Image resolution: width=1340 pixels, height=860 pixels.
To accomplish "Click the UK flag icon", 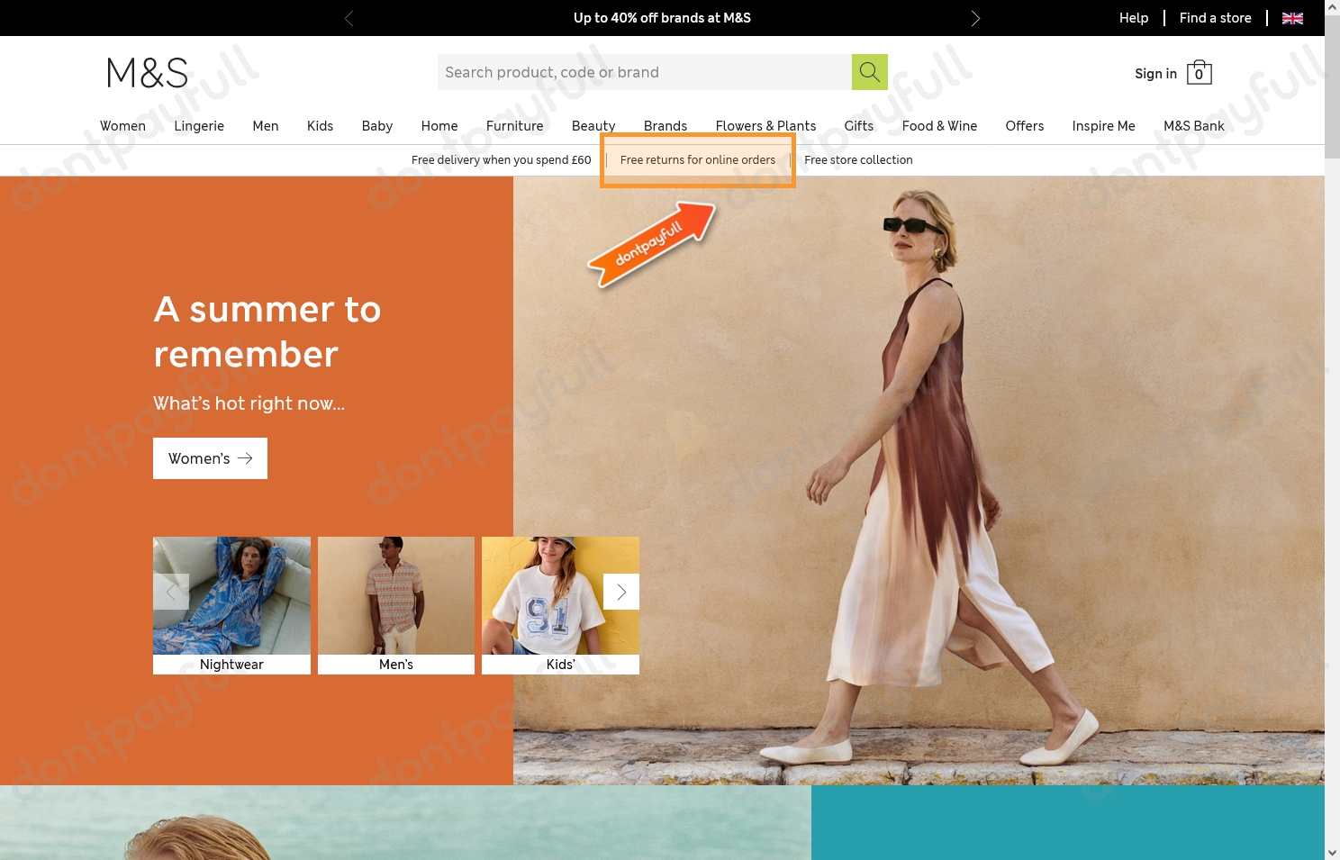I will [1292, 18].
